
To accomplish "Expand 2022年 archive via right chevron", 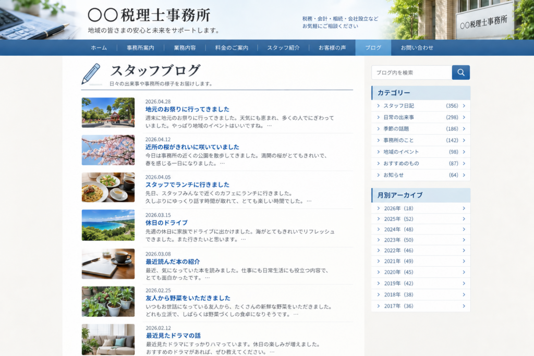I will tap(464, 251).
